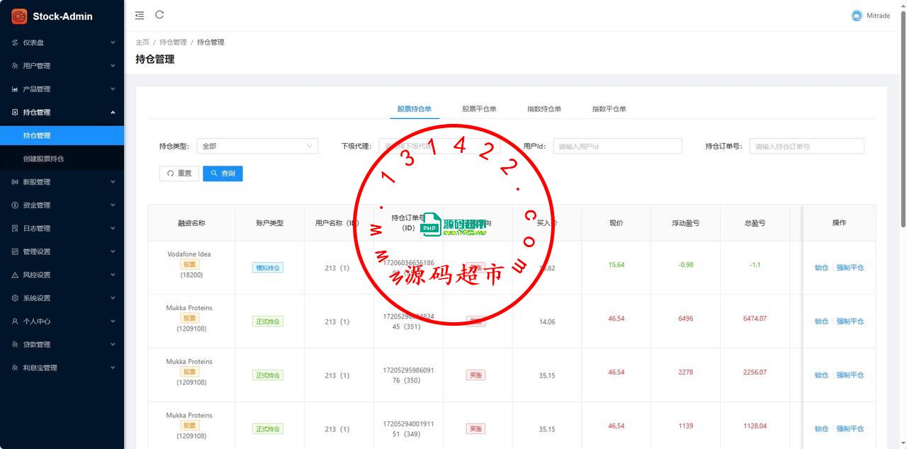The image size is (907, 449).
Task: Collapse the sidebar with the fold icon
Action: tap(140, 16)
